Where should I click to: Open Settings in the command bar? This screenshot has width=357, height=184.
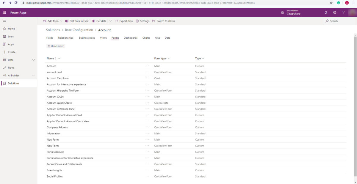[142, 21]
